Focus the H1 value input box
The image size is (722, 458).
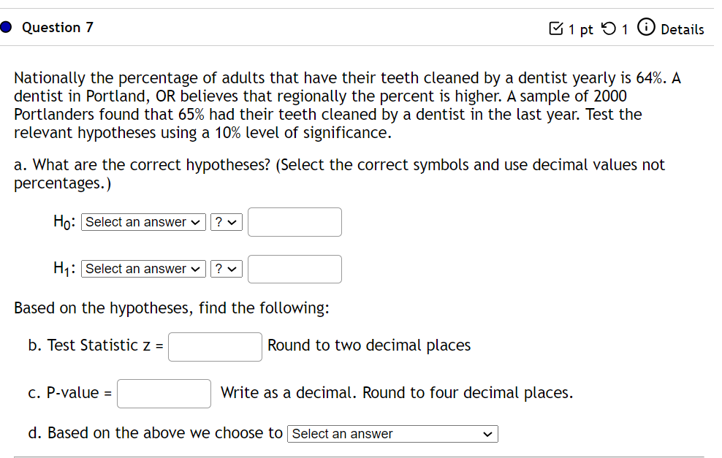(294, 269)
